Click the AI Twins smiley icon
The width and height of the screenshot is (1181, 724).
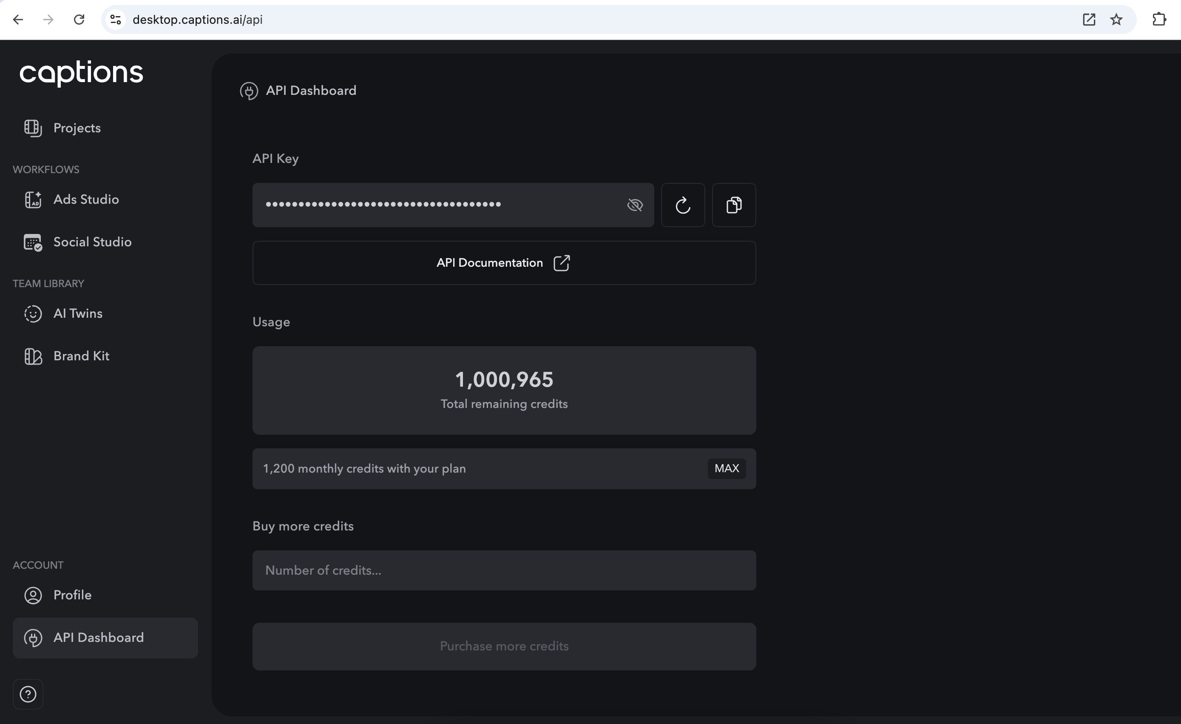click(33, 314)
